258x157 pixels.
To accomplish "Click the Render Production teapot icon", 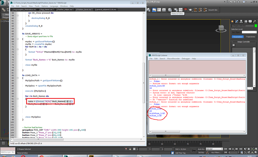I will click(x=190, y=10).
